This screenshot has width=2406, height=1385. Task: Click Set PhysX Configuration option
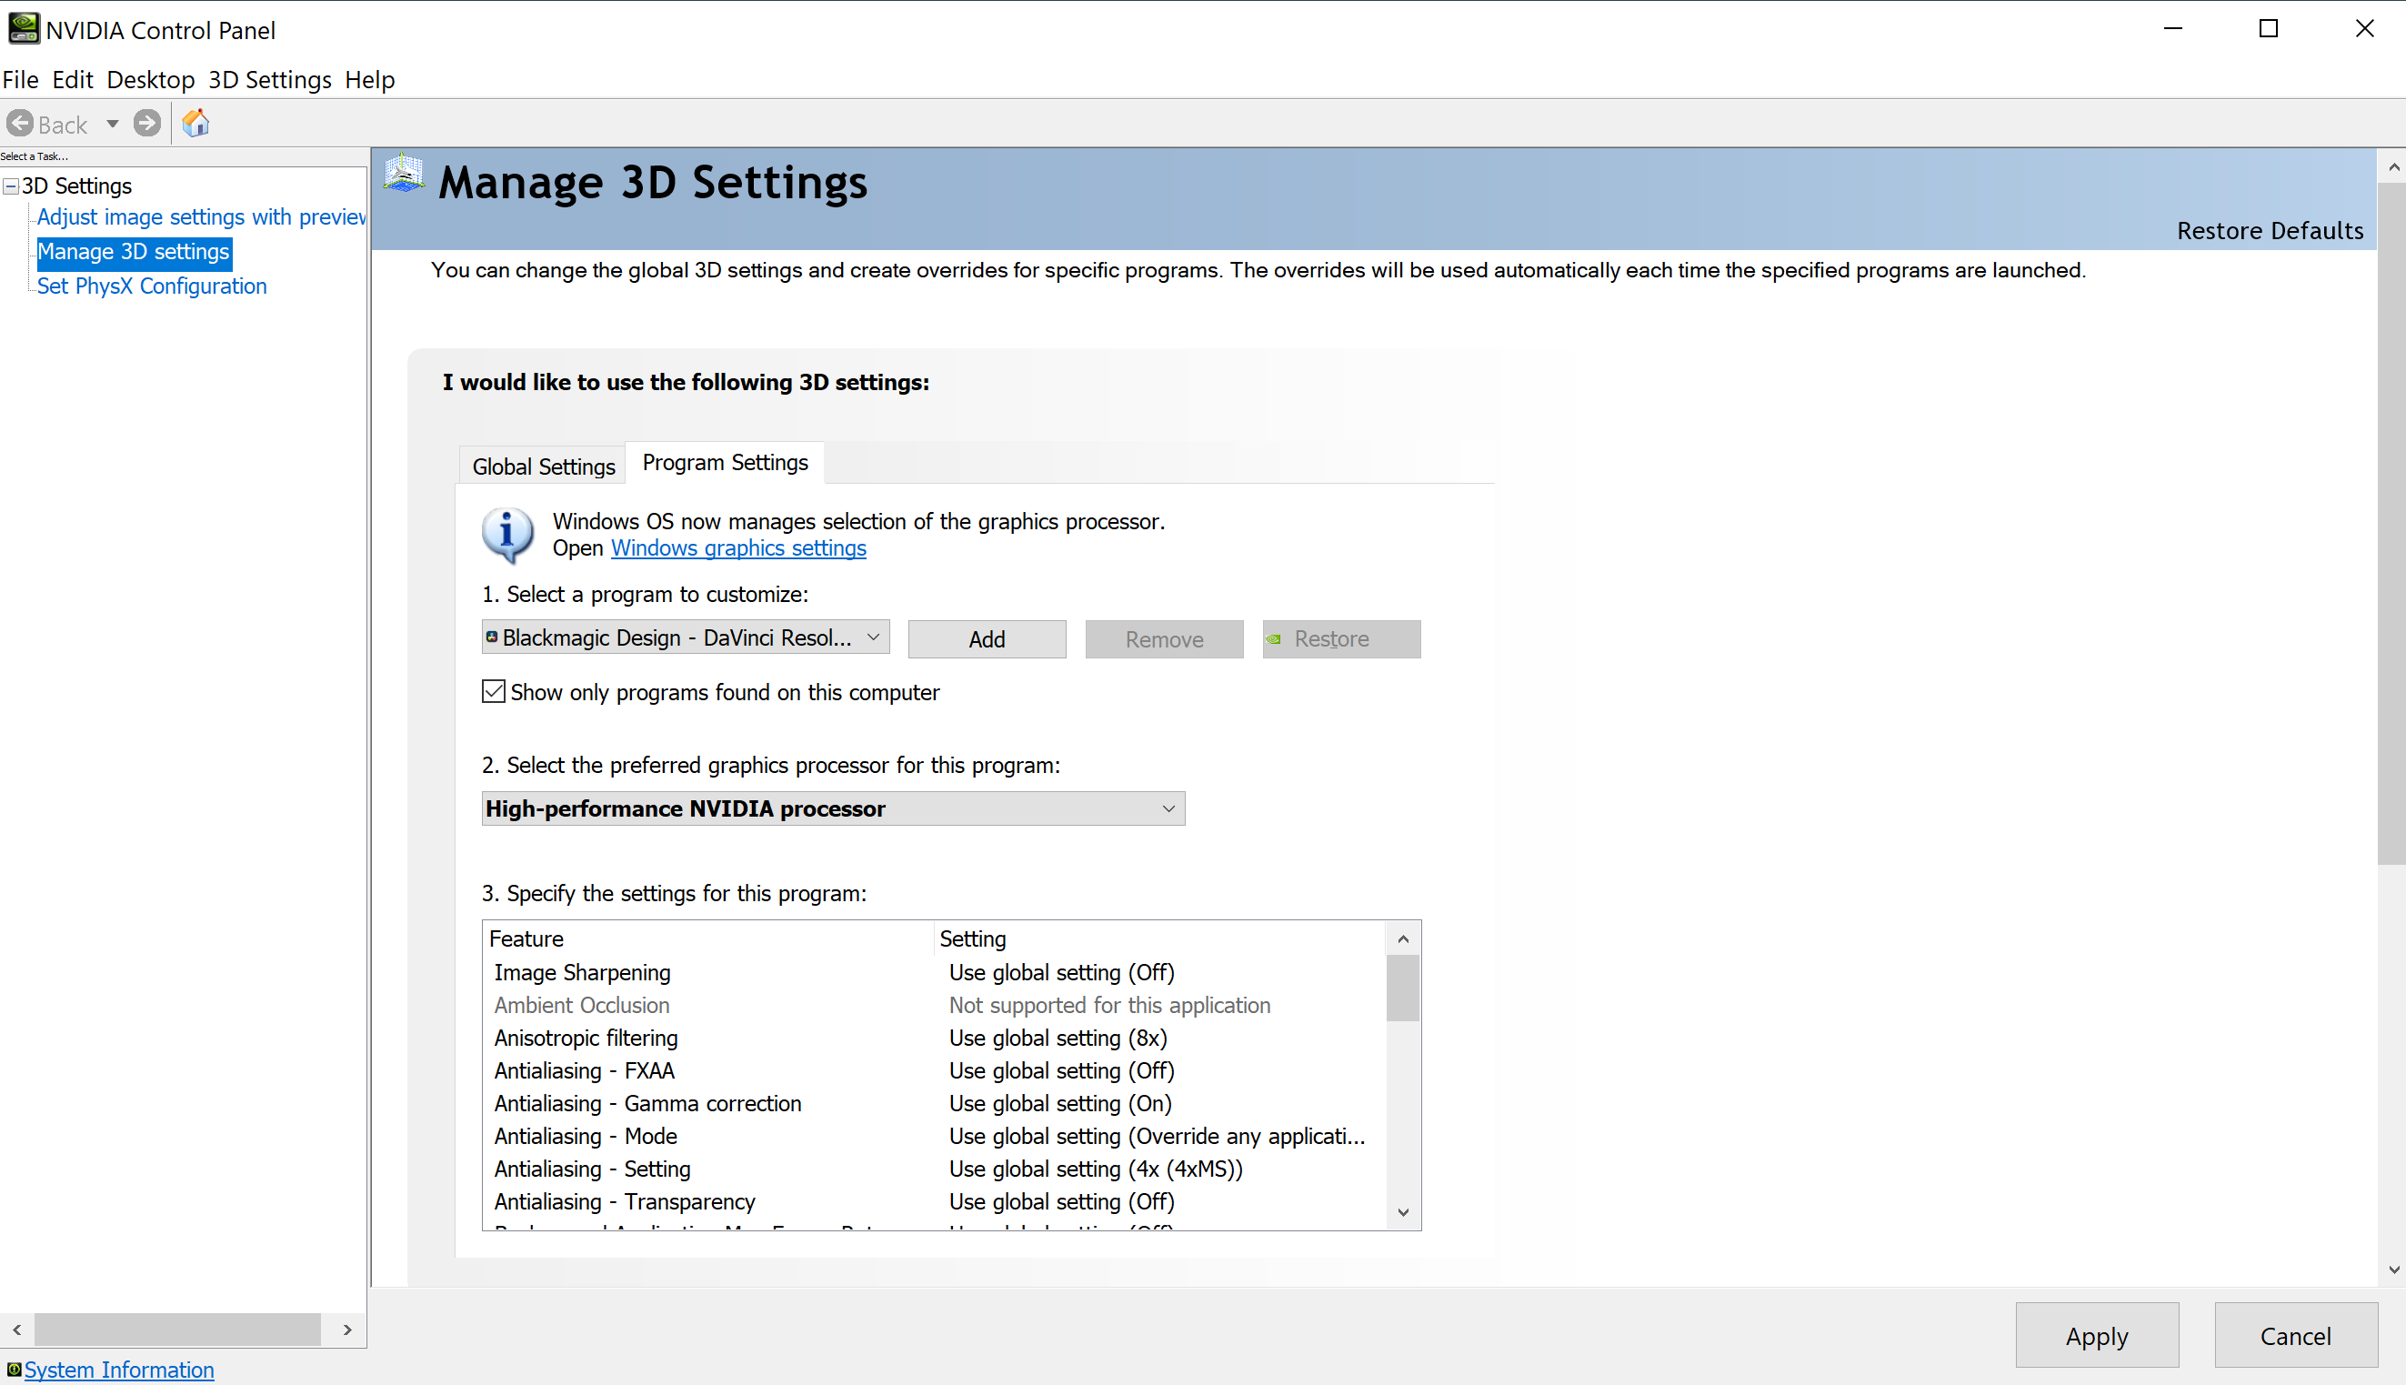pyautogui.click(x=150, y=285)
